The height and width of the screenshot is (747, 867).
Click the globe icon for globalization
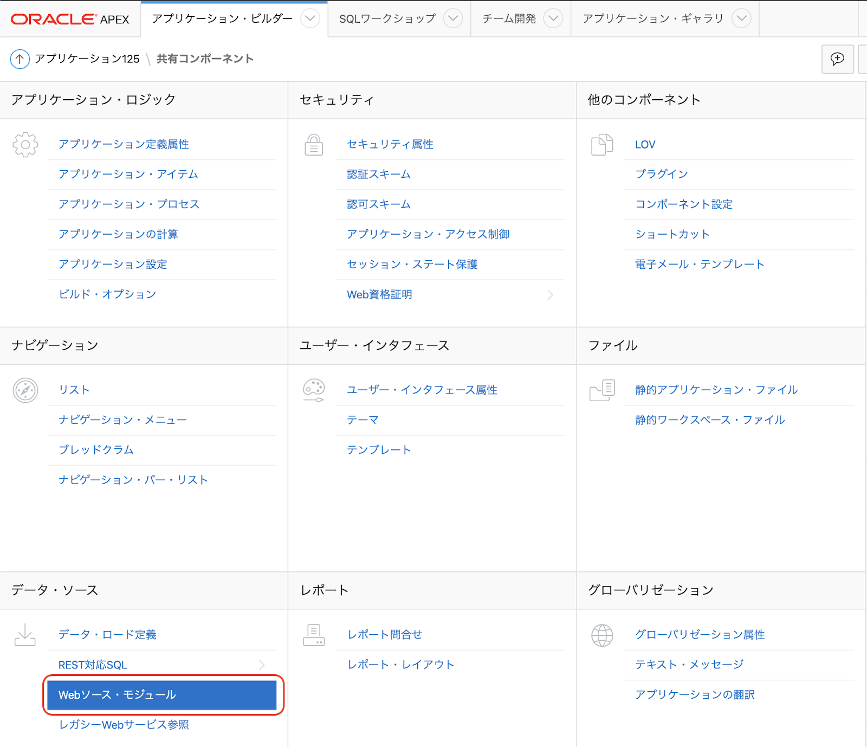pyautogui.click(x=601, y=634)
